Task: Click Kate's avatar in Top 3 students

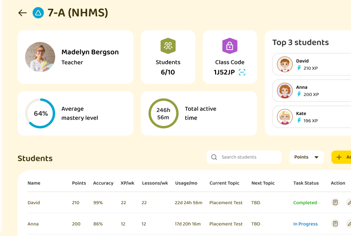Action: 285,117
